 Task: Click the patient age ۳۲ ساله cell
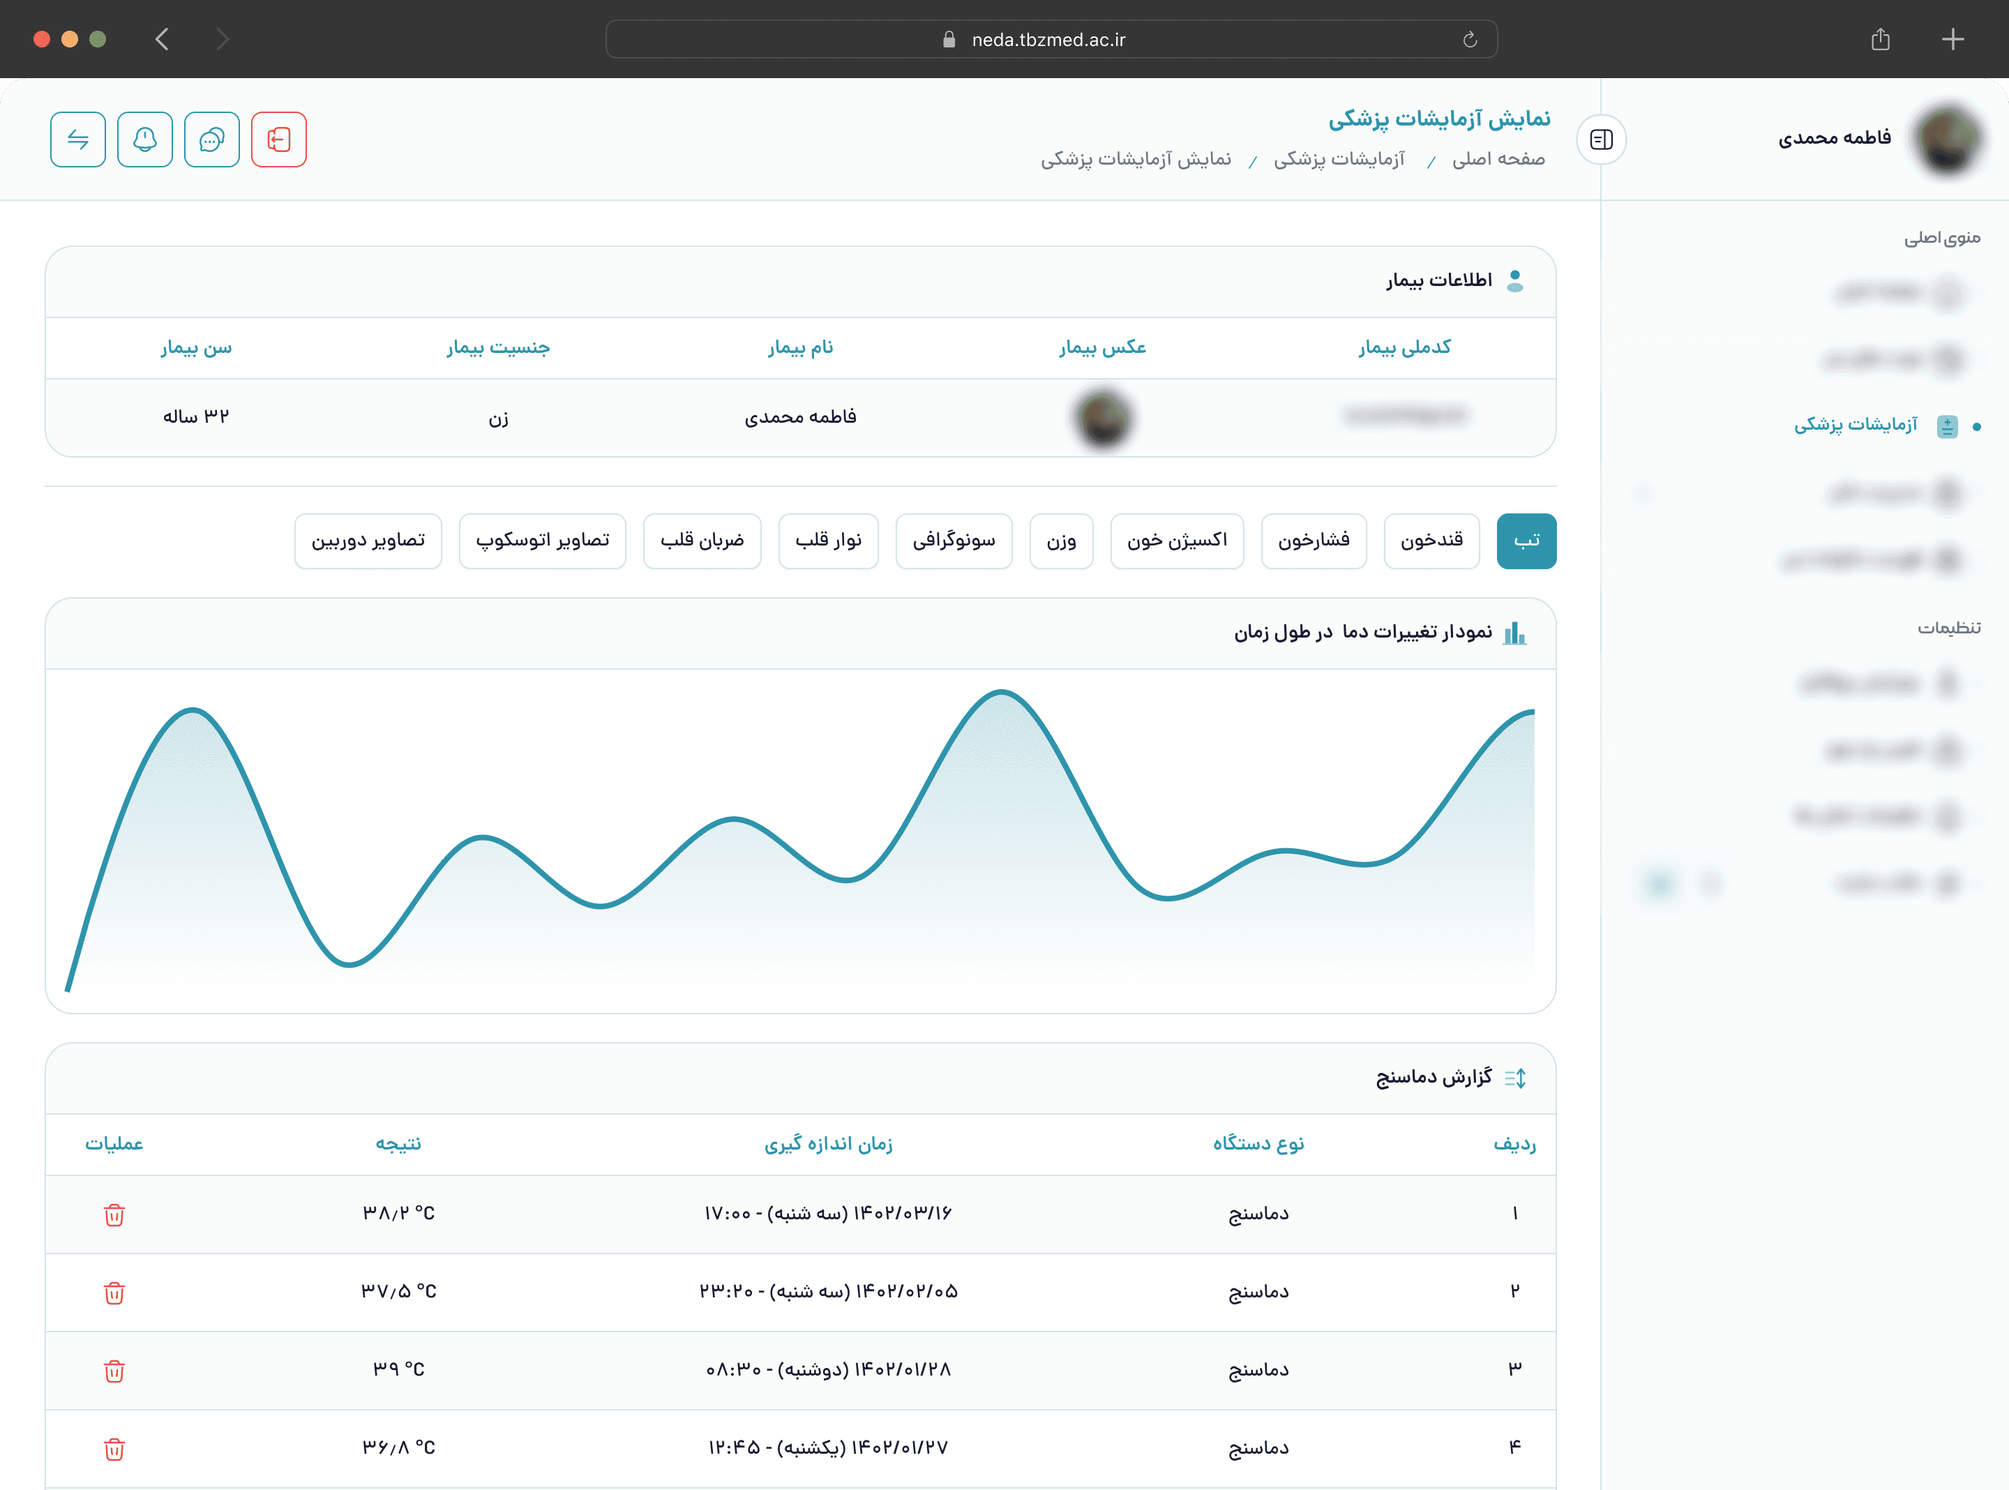pos(196,418)
